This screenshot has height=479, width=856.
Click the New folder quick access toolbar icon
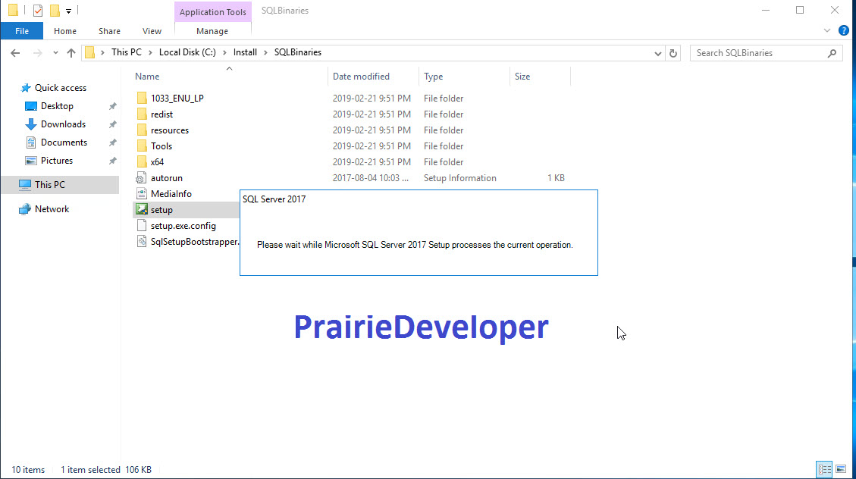pyautogui.click(x=55, y=11)
